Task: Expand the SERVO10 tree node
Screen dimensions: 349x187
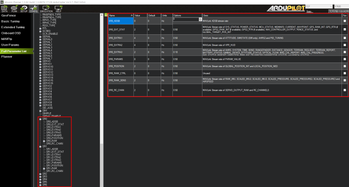Action: [40, 67]
